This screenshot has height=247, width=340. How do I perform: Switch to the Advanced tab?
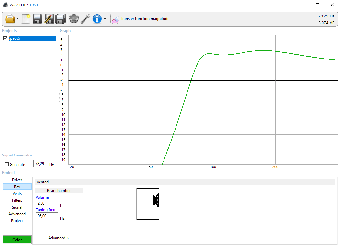coord(17,214)
